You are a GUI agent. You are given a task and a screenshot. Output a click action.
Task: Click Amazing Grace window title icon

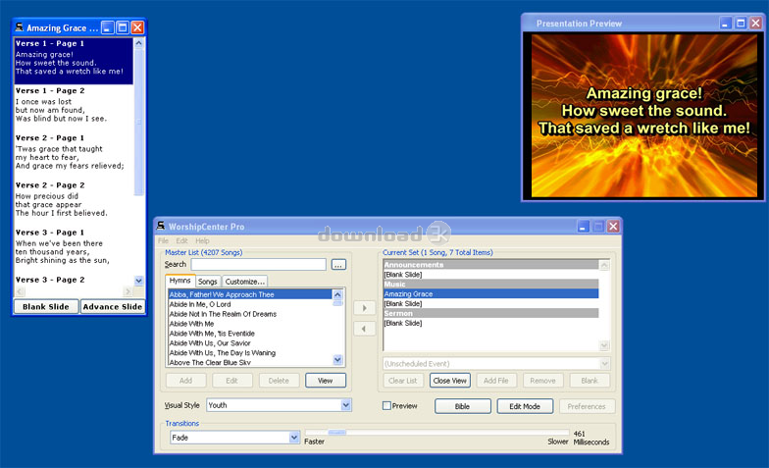click(x=20, y=27)
